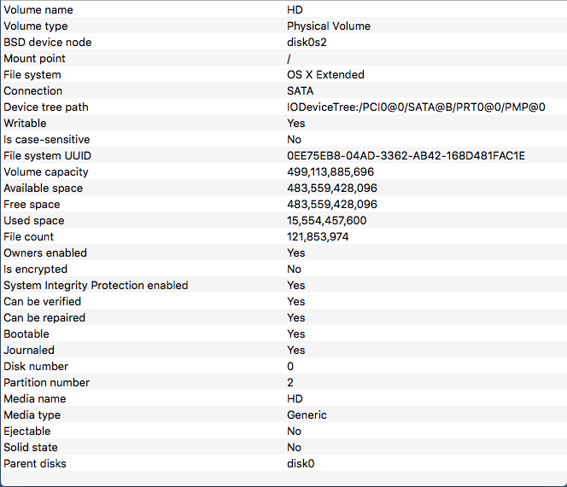Click the Device tree path value
Image resolution: width=567 pixels, height=487 pixels.
pyautogui.click(x=416, y=107)
